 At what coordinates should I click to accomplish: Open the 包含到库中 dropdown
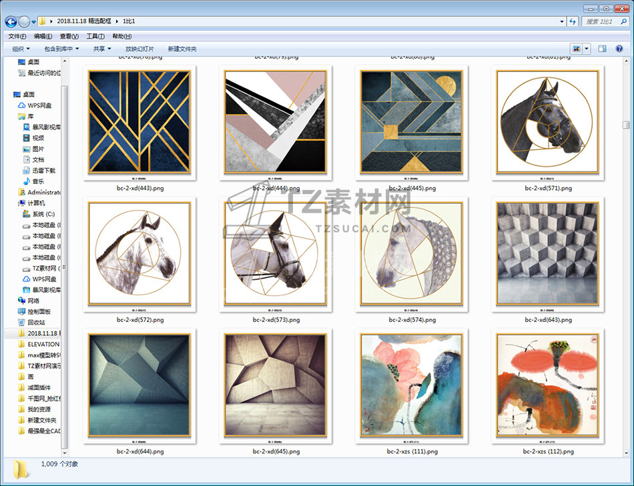61,49
